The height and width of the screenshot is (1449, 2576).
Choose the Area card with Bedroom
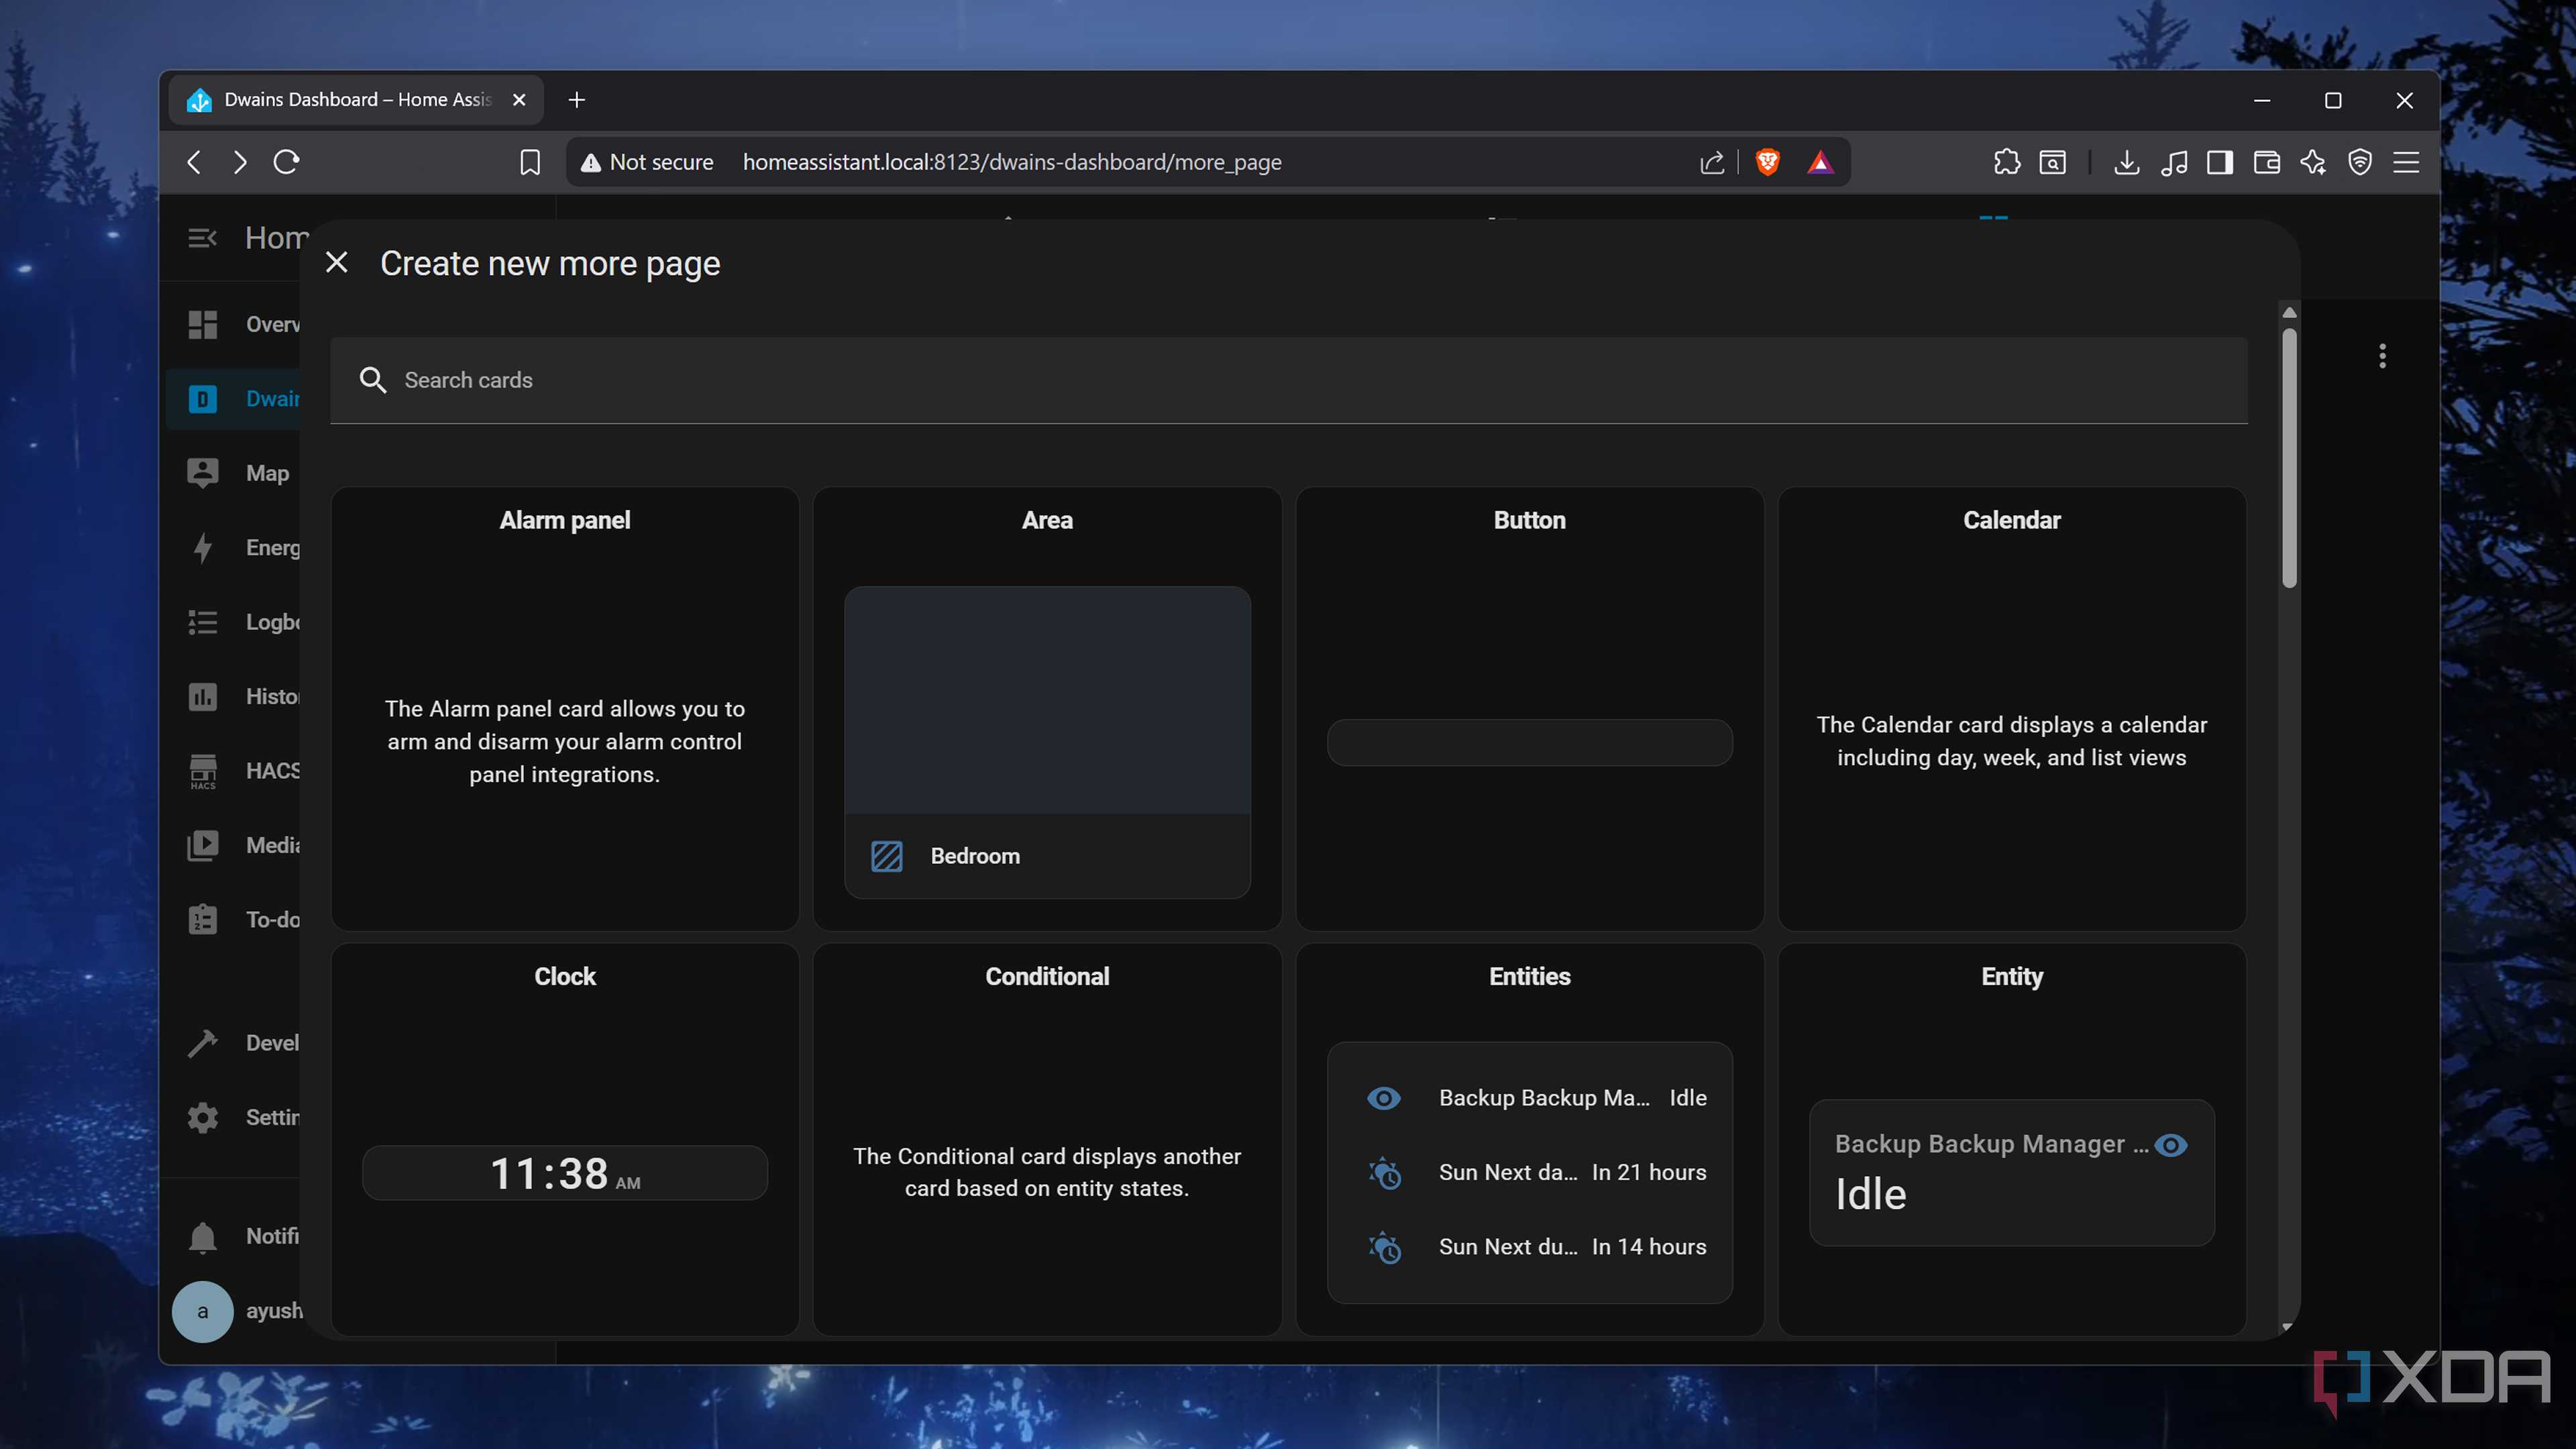click(x=1047, y=708)
